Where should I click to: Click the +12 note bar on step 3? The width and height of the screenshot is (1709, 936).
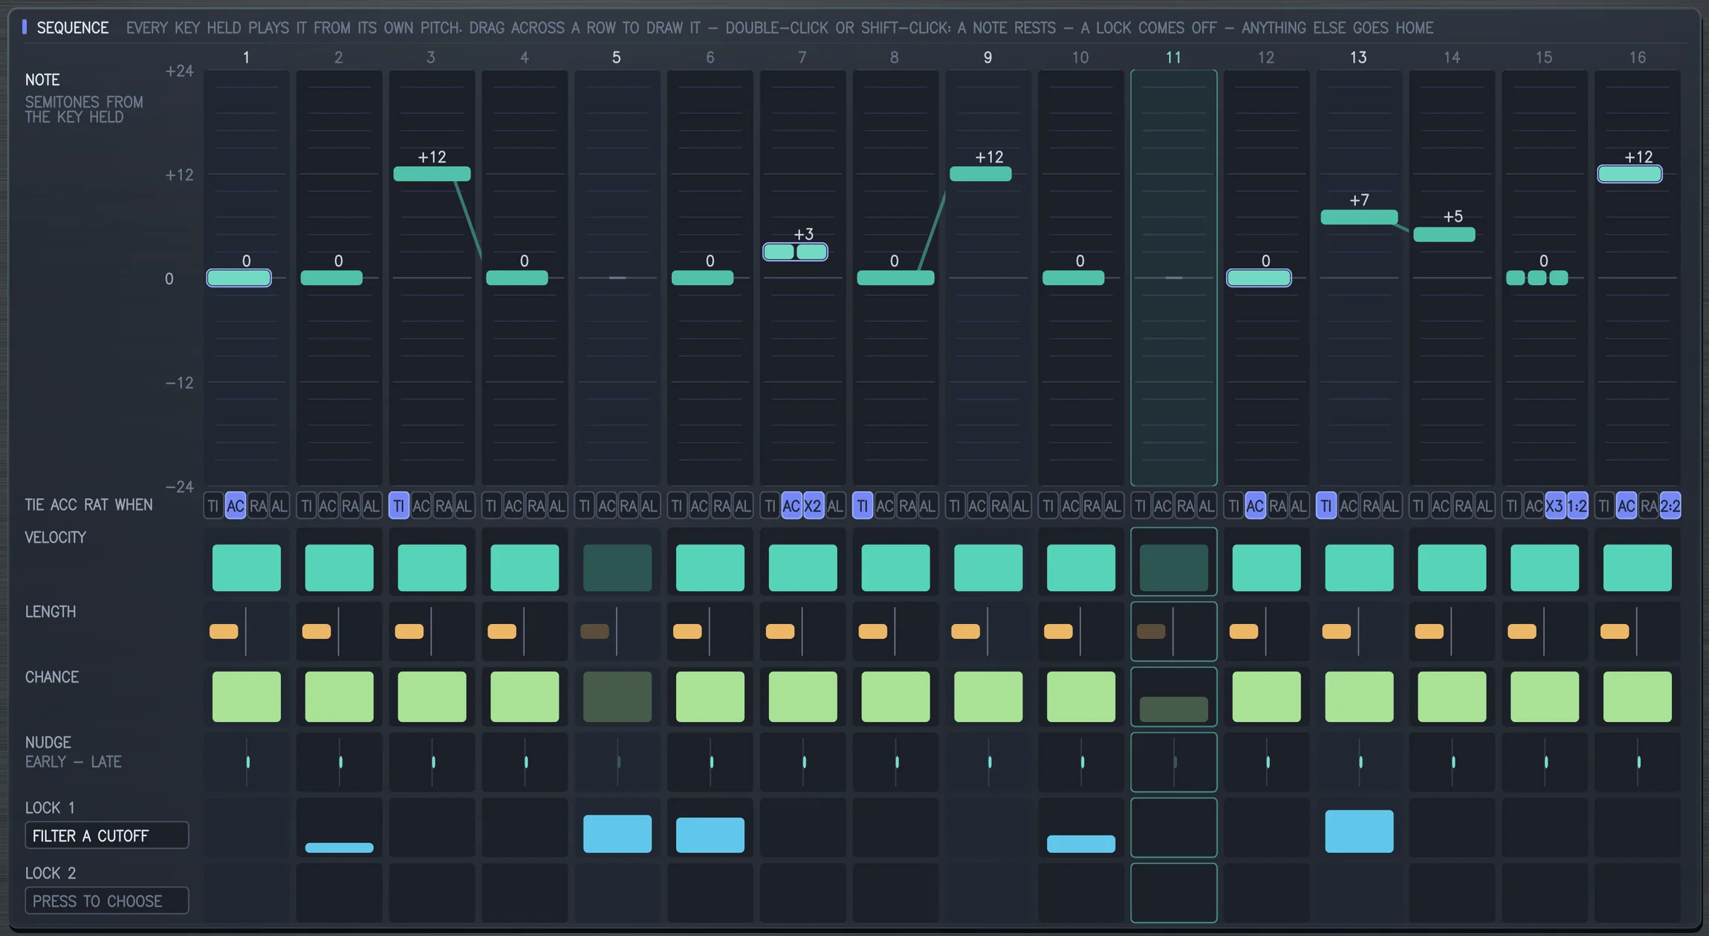click(432, 174)
